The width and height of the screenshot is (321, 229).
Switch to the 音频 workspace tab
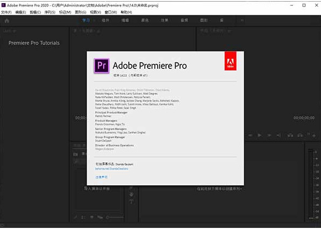coord(184,20)
